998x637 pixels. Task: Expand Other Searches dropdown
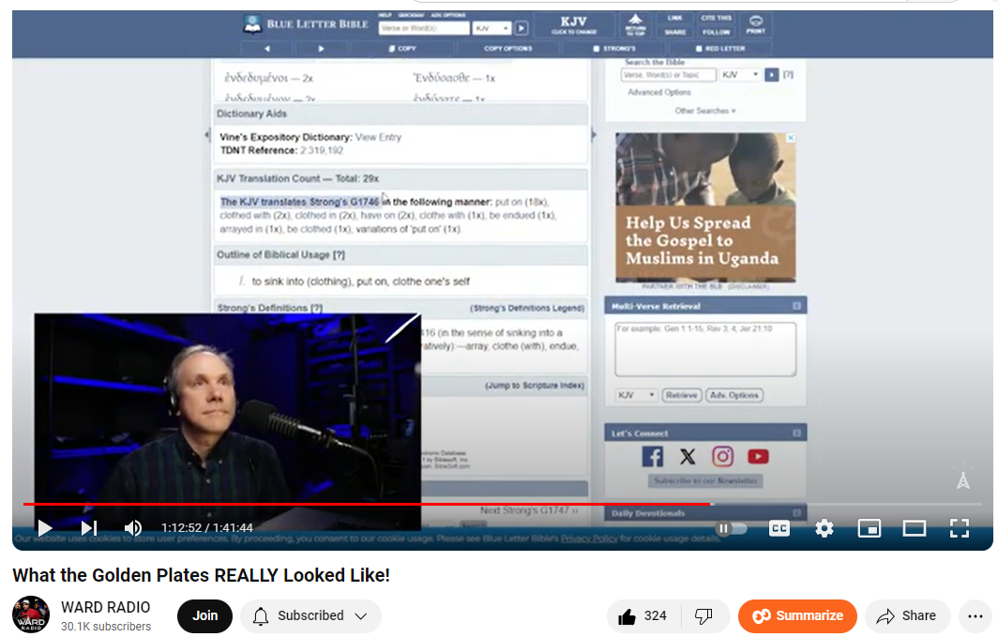[705, 111]
